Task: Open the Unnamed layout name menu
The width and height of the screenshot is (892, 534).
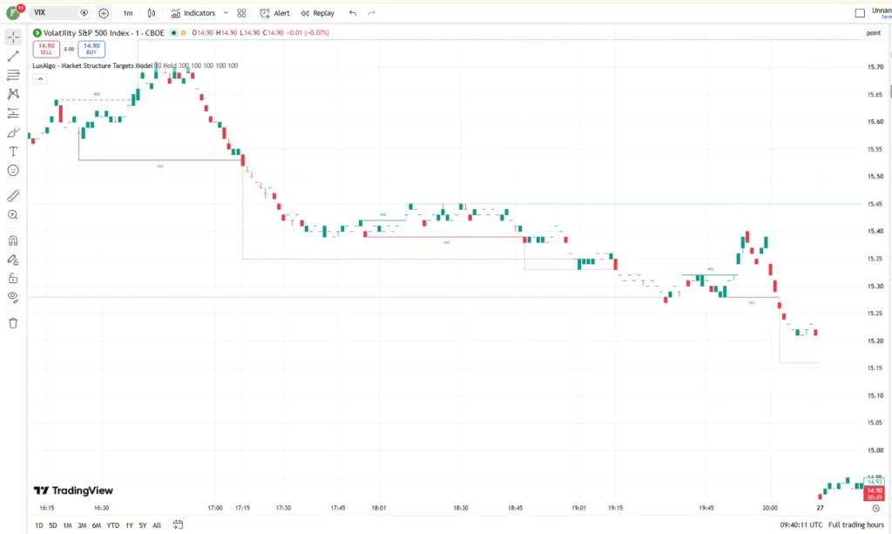Action: (x=882, y=12)
